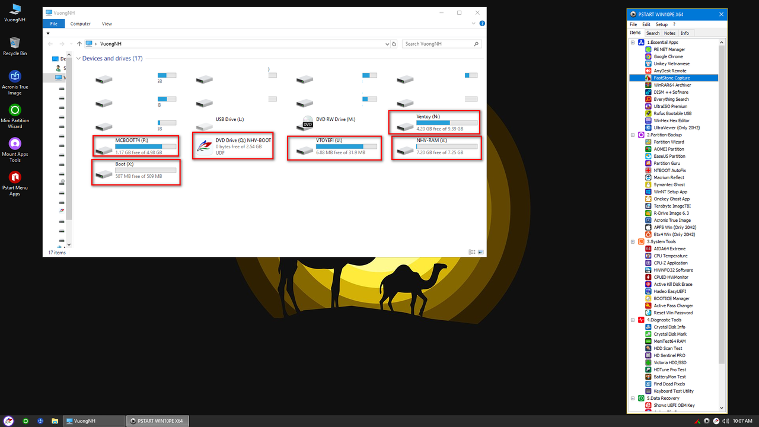Start UltraISO Premium
Screen dimensions: 759x427
coord(670,106)
